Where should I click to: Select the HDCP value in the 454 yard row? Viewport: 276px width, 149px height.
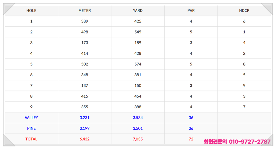point(244,96)
